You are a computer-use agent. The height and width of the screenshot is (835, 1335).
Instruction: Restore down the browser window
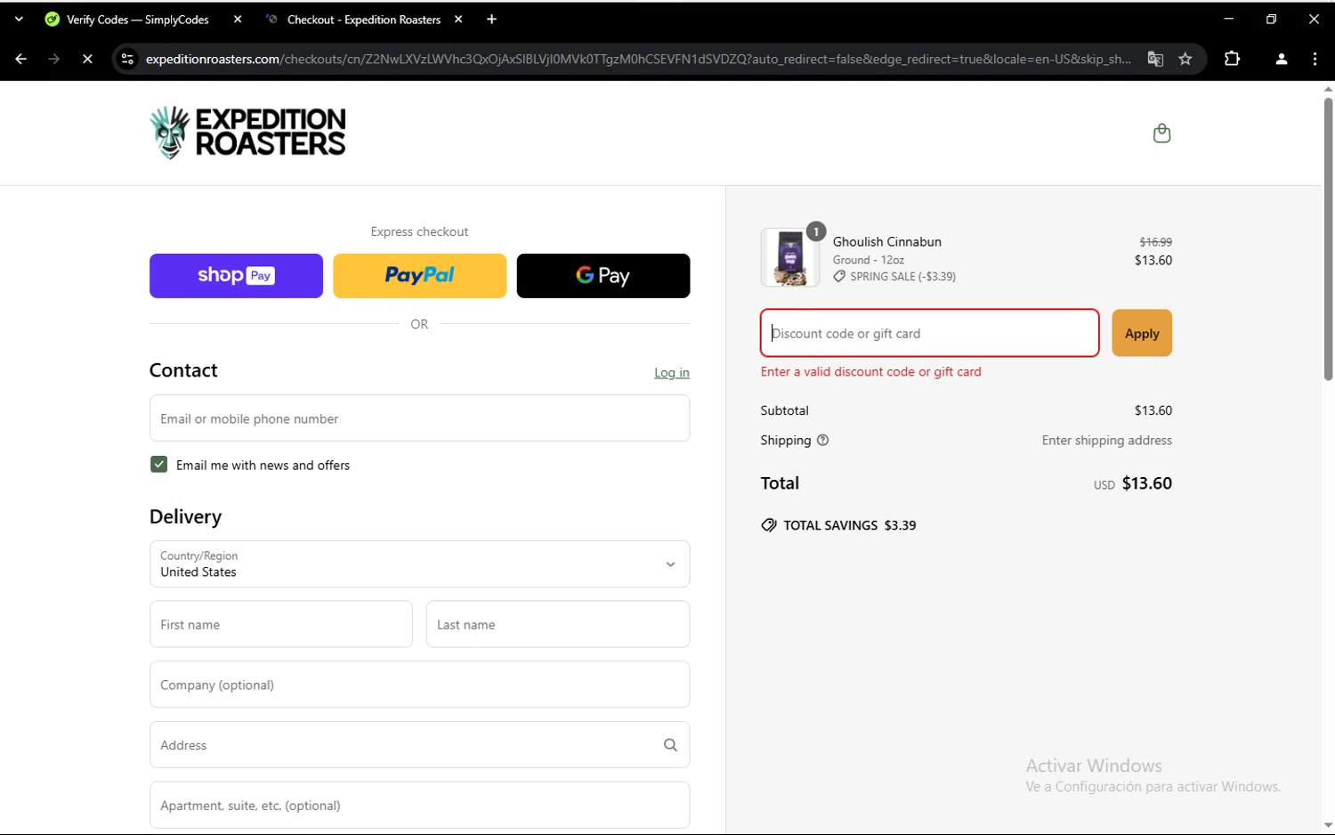[1271, 20]
